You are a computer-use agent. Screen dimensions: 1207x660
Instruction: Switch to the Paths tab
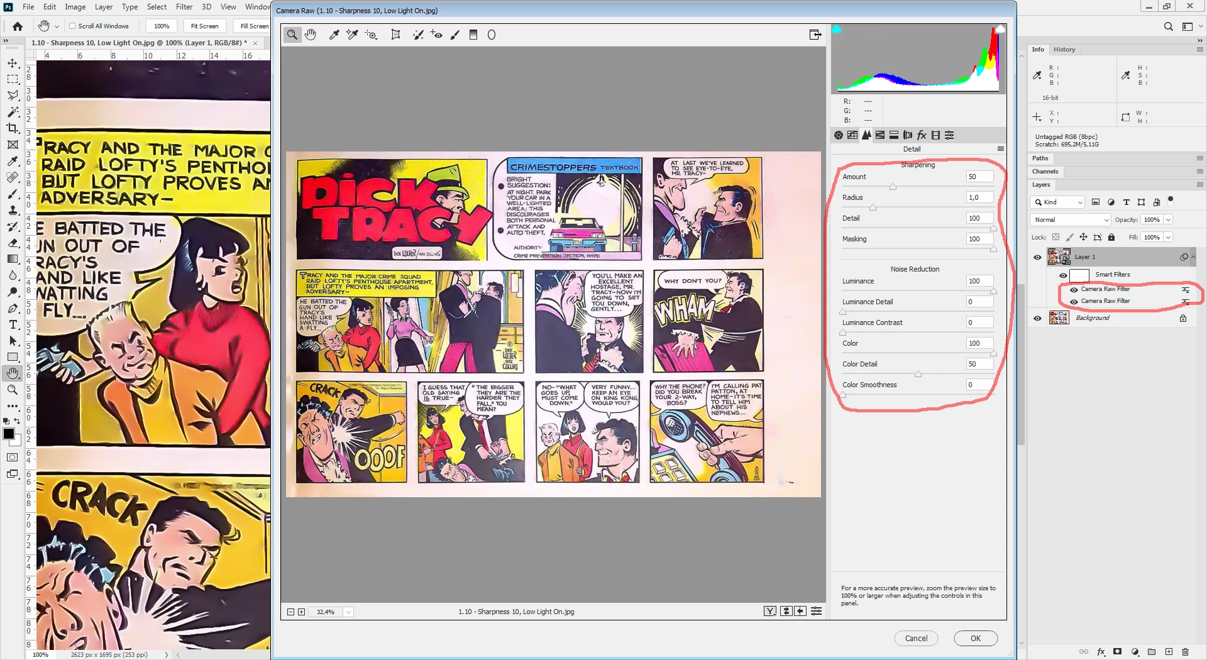click(1040, 158)
